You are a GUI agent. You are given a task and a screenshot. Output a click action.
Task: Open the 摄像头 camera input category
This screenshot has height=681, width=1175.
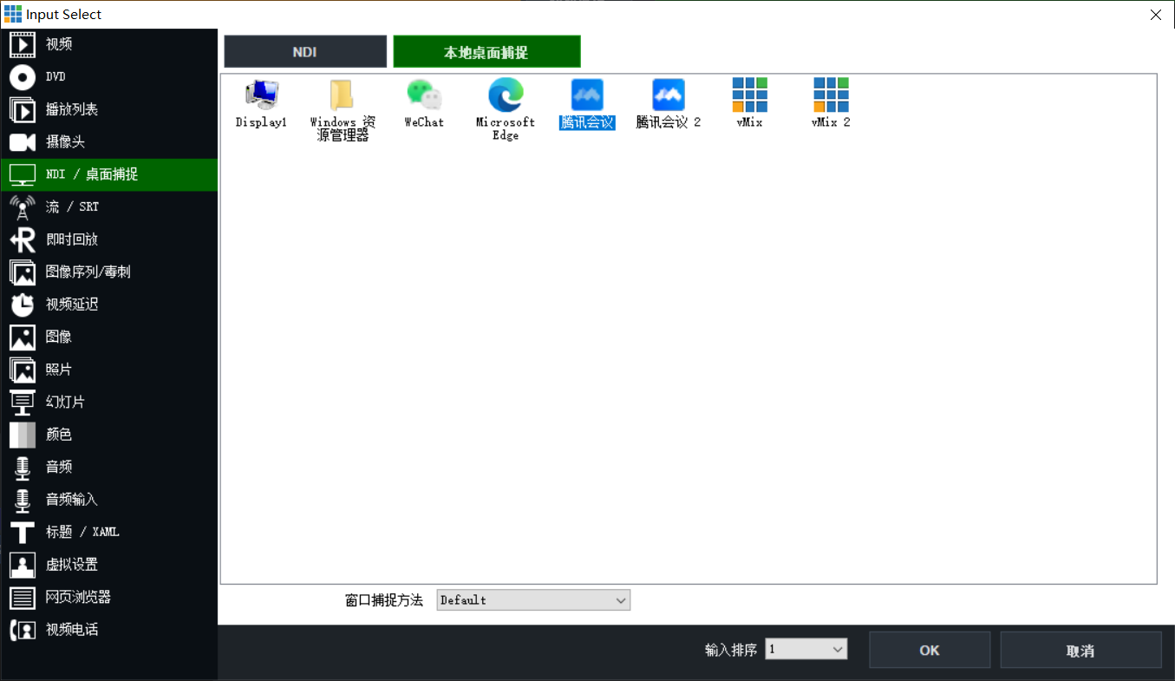[65, 142]
